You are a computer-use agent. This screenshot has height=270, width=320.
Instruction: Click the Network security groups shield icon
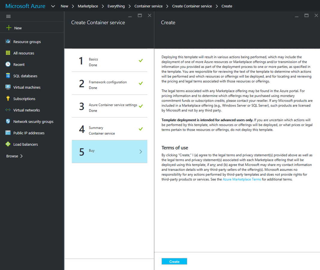point(8,121)
